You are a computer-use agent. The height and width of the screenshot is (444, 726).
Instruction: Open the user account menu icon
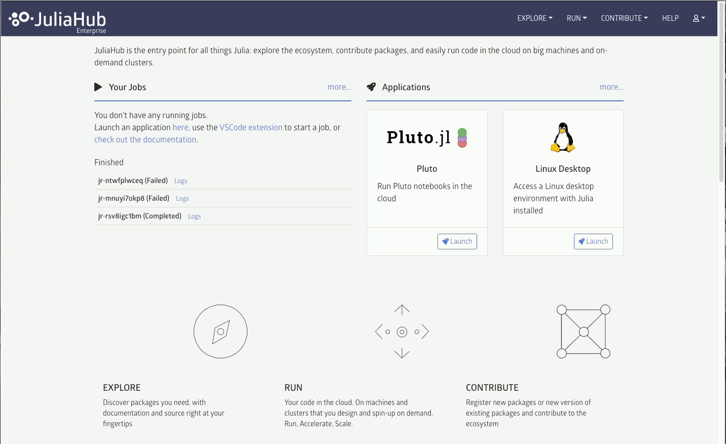tap(699, 18)
